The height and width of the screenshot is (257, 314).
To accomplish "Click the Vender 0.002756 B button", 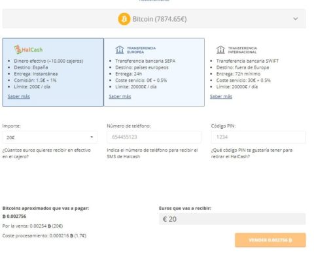I will click(270, 240).
